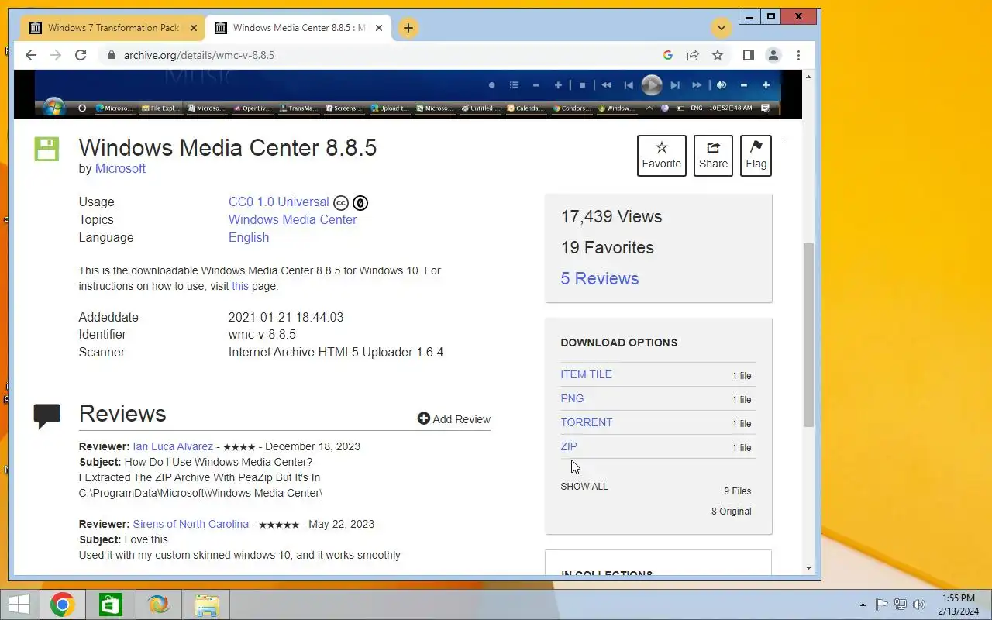Close the Windows Media Center 8.8.5 tab
The width and height of the screenshot is (992, 620).
(x=379, y=28)
